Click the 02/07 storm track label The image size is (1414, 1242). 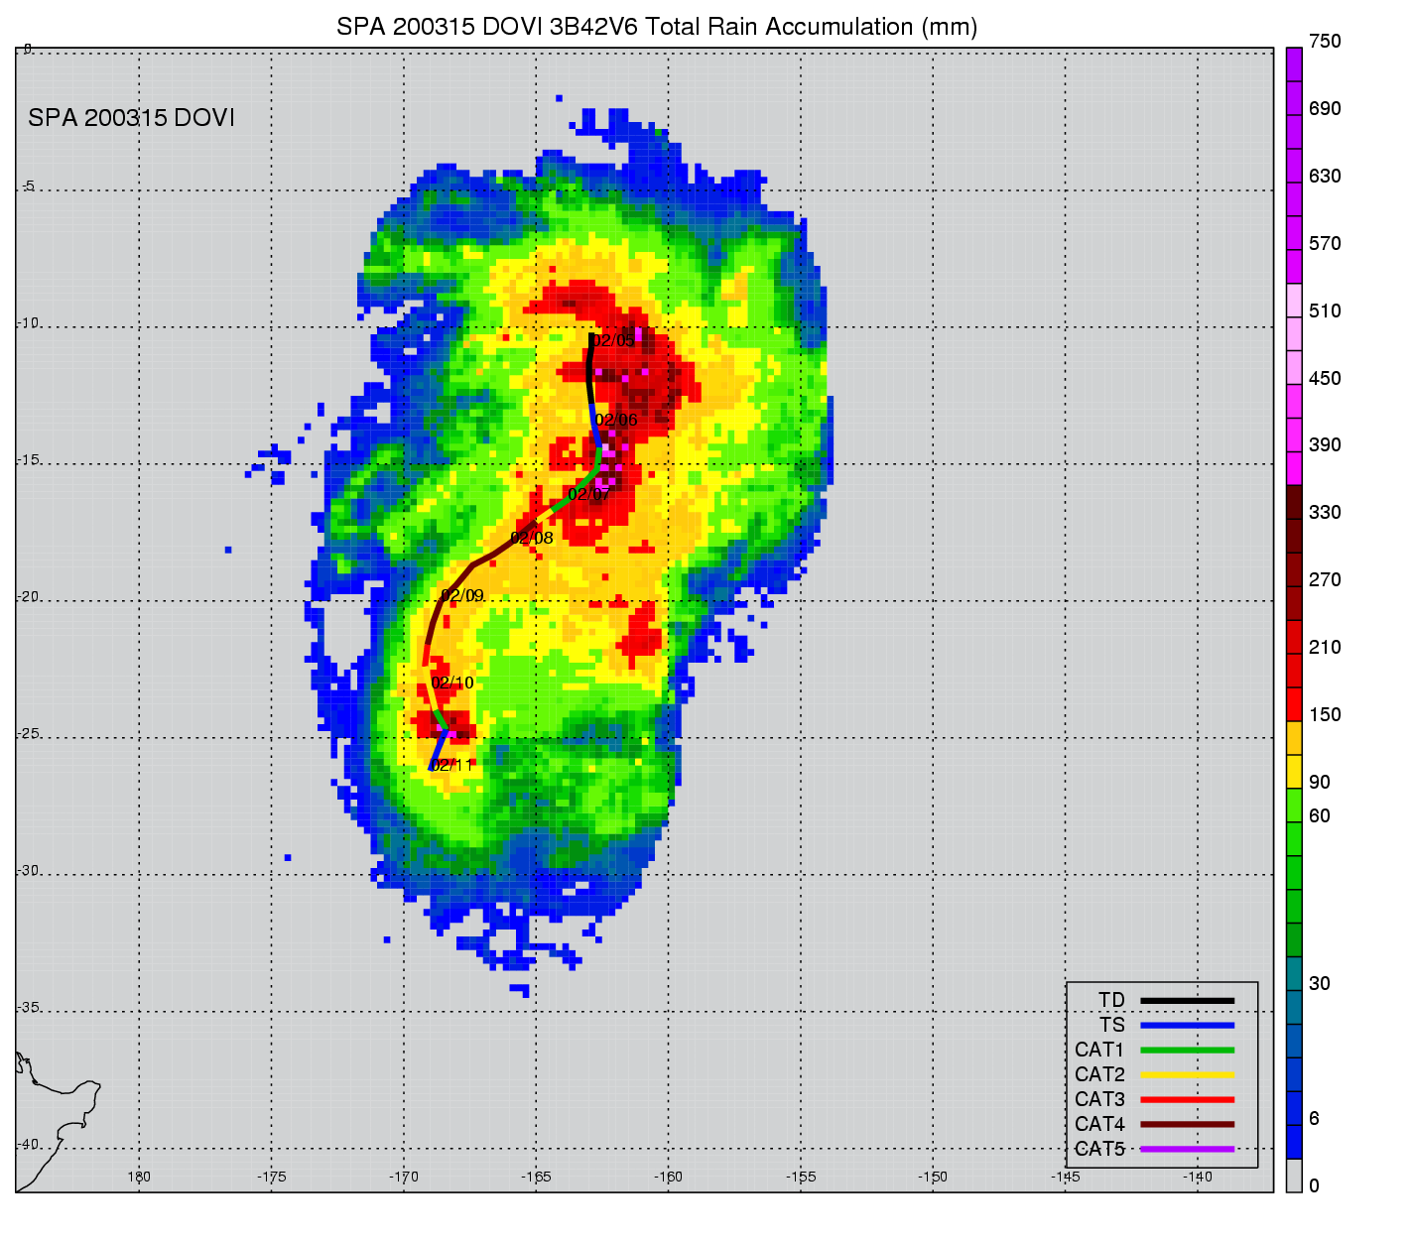click(589, 494)
